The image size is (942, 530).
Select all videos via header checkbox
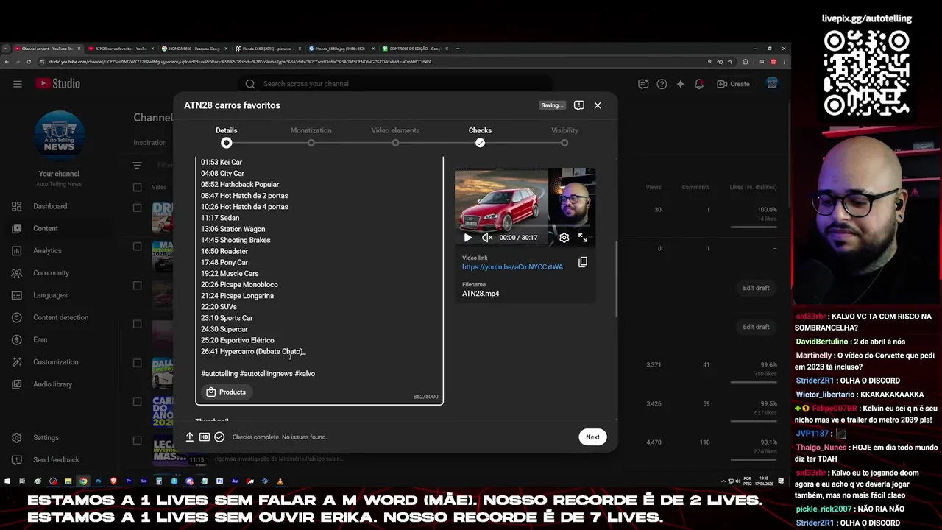(x=137, y=188)
